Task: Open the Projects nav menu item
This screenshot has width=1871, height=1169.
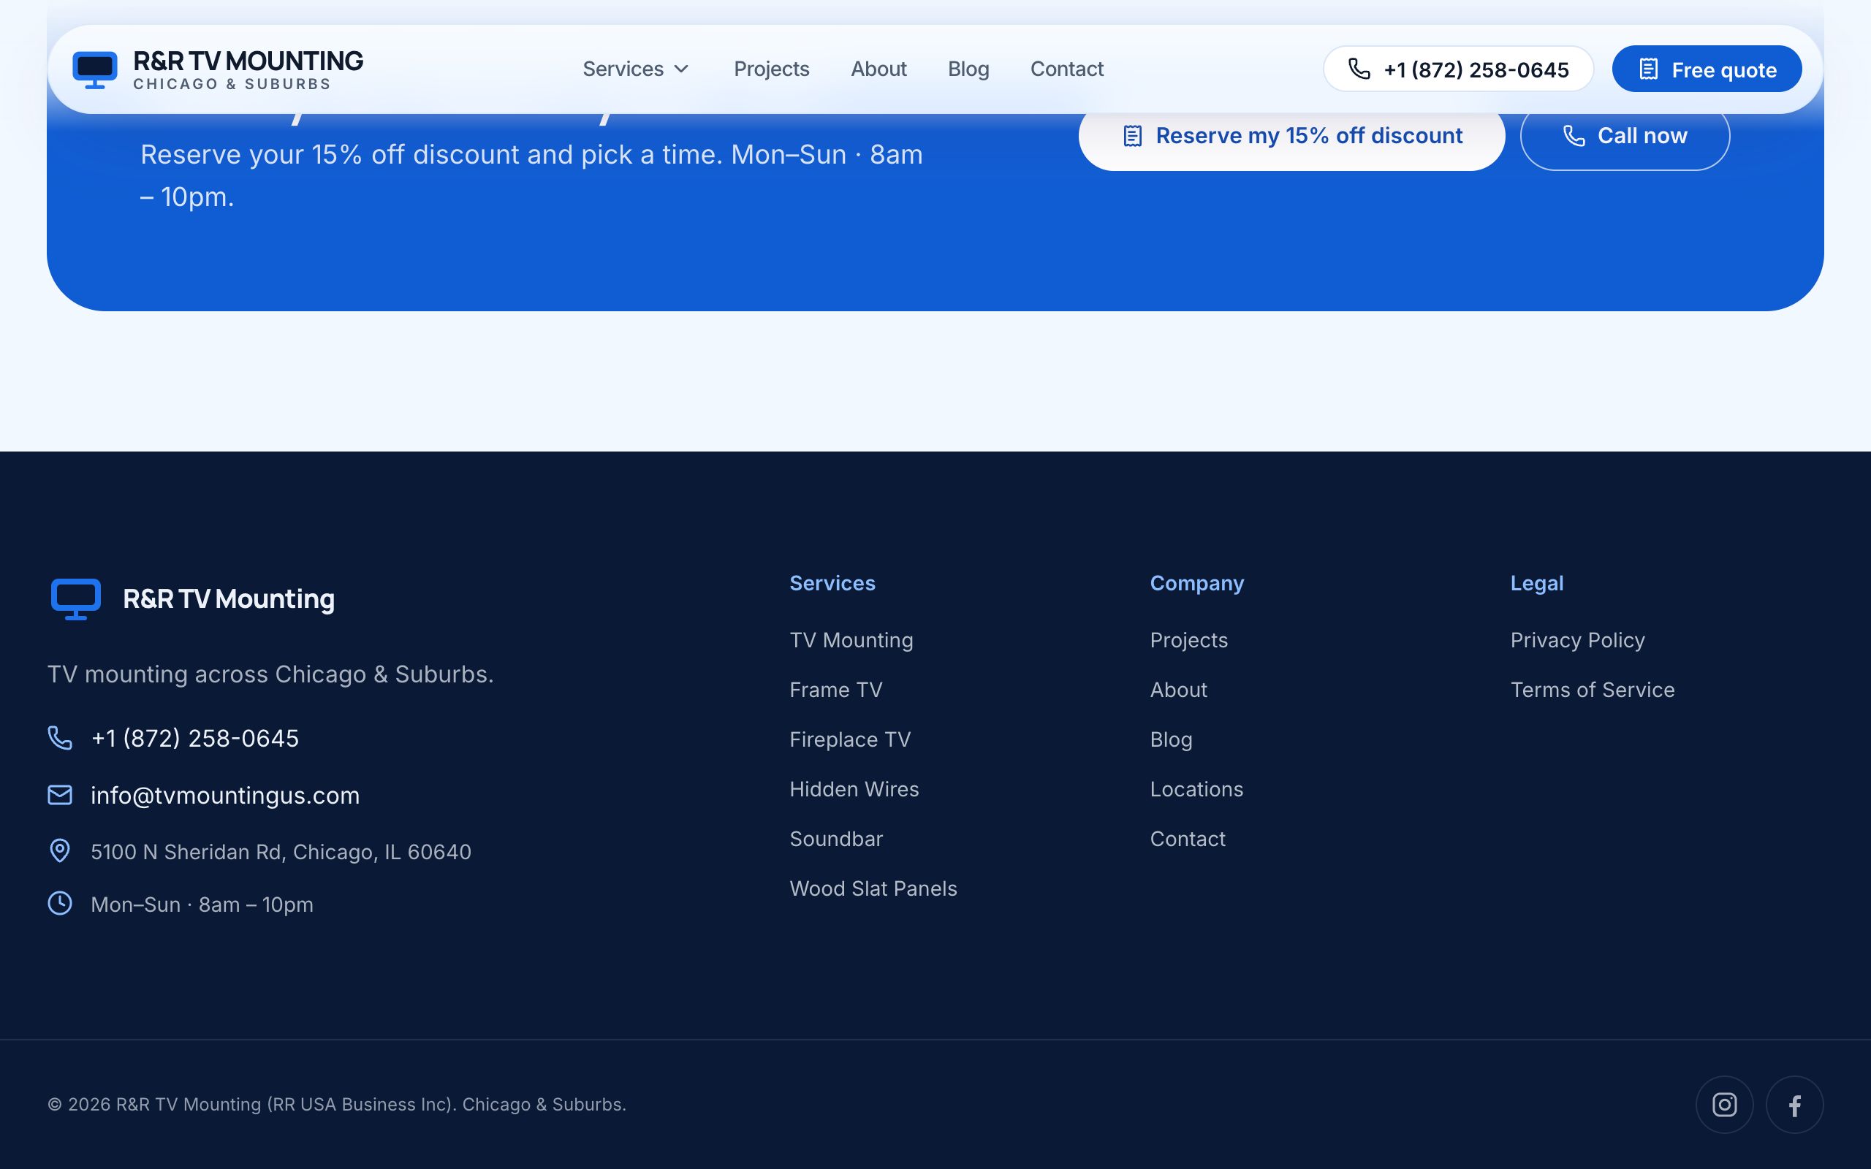Action: [772, 69]
